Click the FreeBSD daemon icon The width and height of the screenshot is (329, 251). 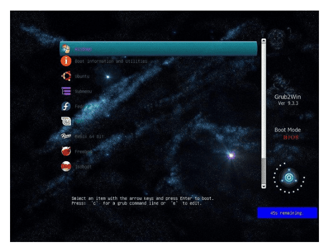66,151
